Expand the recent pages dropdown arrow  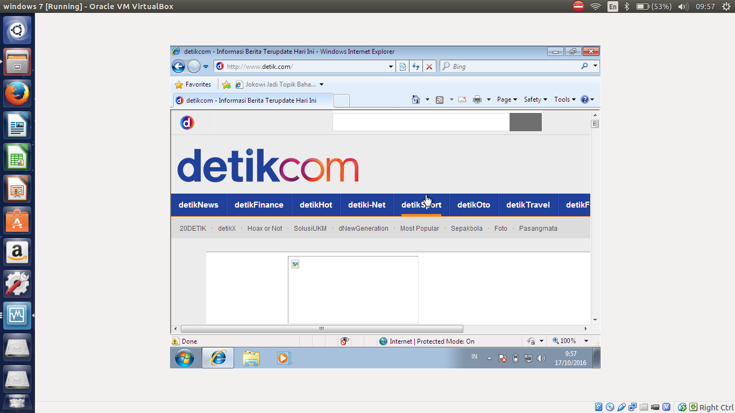click(x=206, y=67)
